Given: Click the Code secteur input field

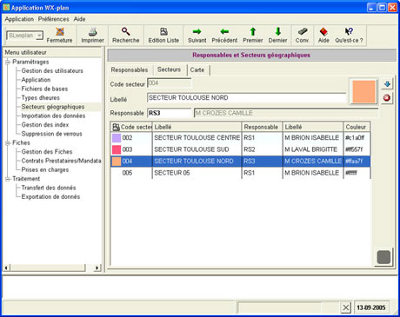Looking at the screenshot, I should pyautogui.click(x=170, y=83).
